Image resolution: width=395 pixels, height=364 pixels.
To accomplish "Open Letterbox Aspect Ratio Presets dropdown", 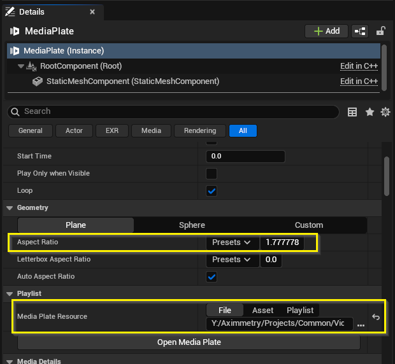I will point(232,260).
